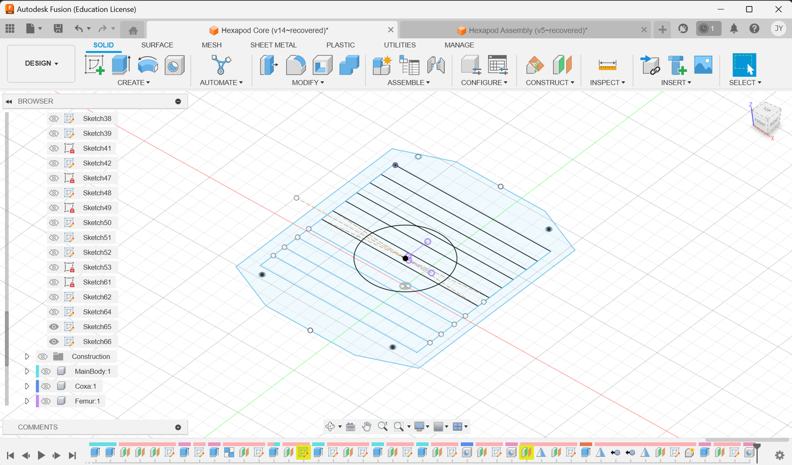
Task: Expand the Femur:1 component tree
Action: click(27, 401)
